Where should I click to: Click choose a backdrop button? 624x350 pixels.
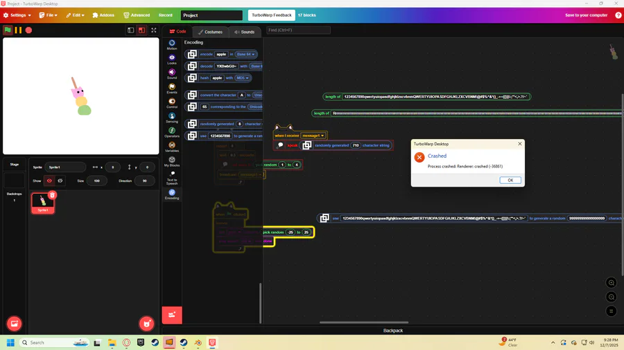pyautogui.click(x=15, y=324)
